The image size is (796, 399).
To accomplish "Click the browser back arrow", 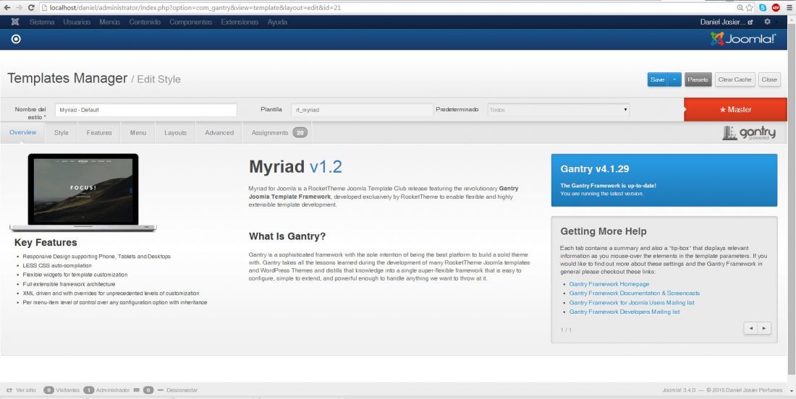I will 7,8.
